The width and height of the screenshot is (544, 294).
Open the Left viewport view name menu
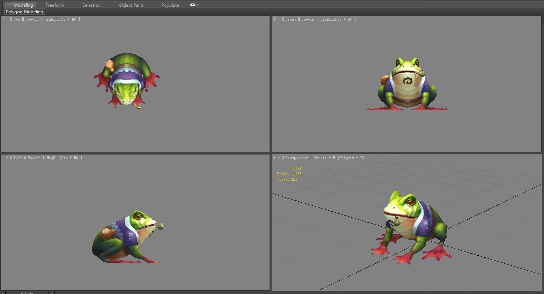coord(18,158)
